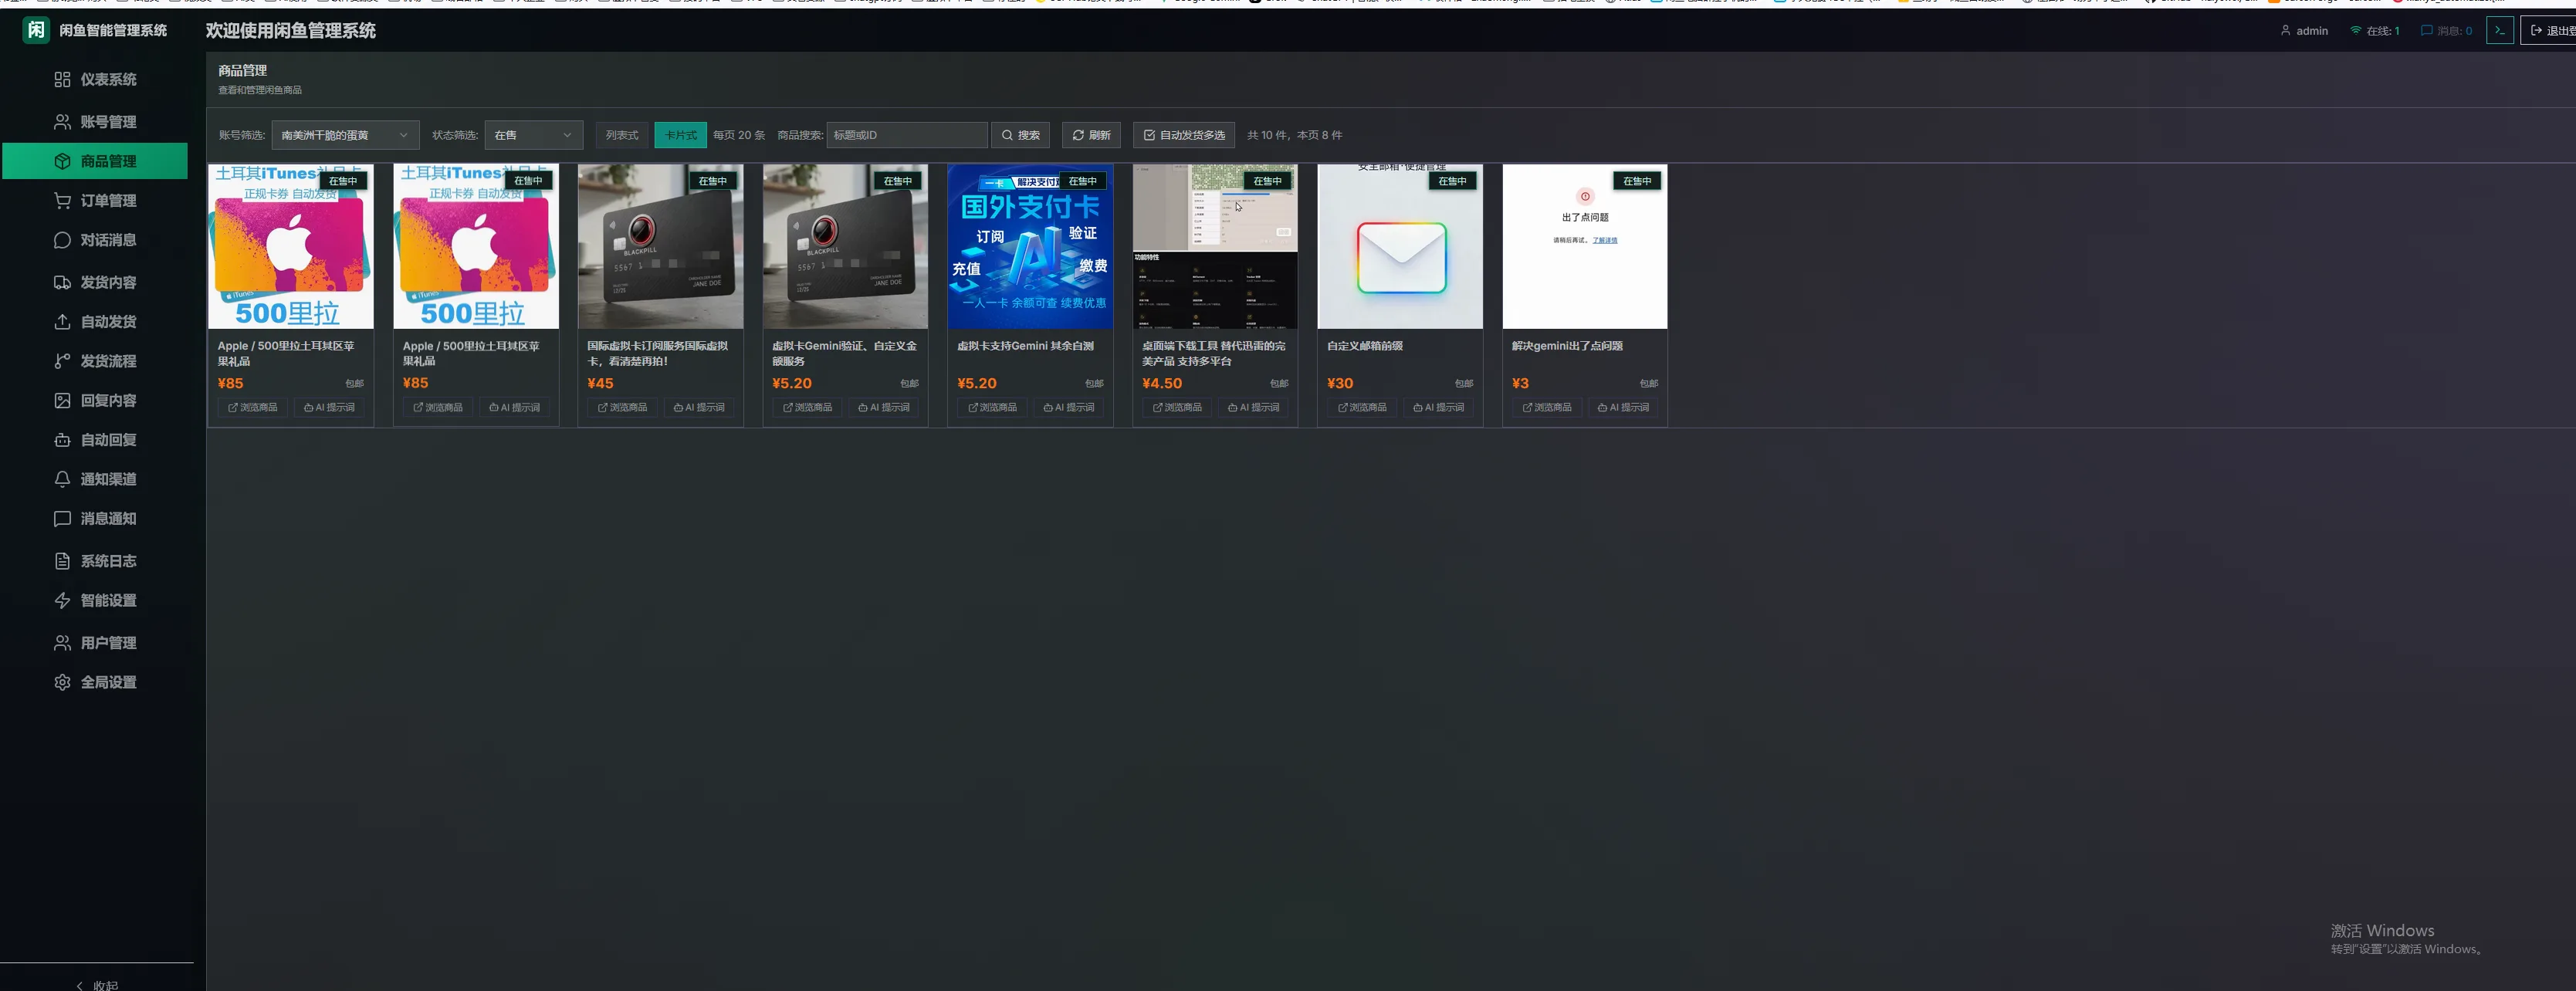Click the title 虚拟卡Gemini验证、自定义金额服务
This screenshot has width=2576, height=991.
(844, 353)
